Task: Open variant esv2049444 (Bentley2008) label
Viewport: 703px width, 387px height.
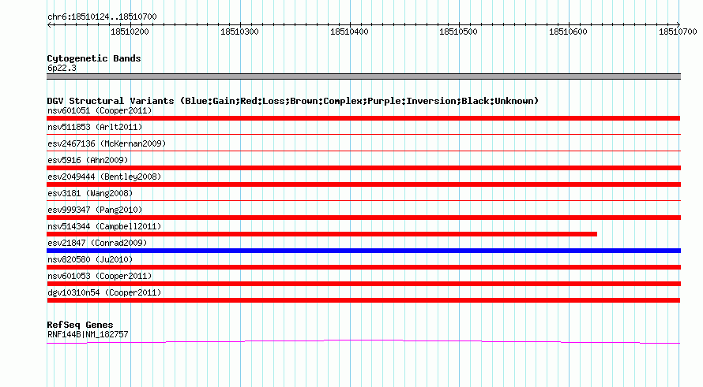Action: coord(104,177)
